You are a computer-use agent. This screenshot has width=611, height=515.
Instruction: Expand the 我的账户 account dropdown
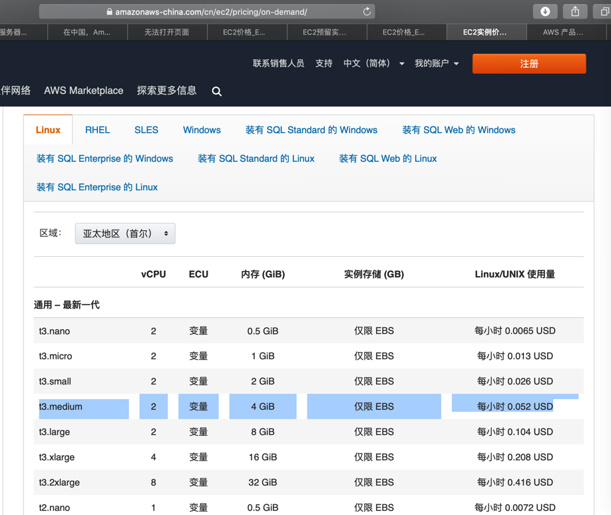coord(437,63)
